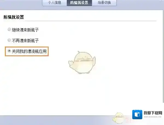Open the 个人信息 tab
This screenshot has height=125, width=164.
54,3
